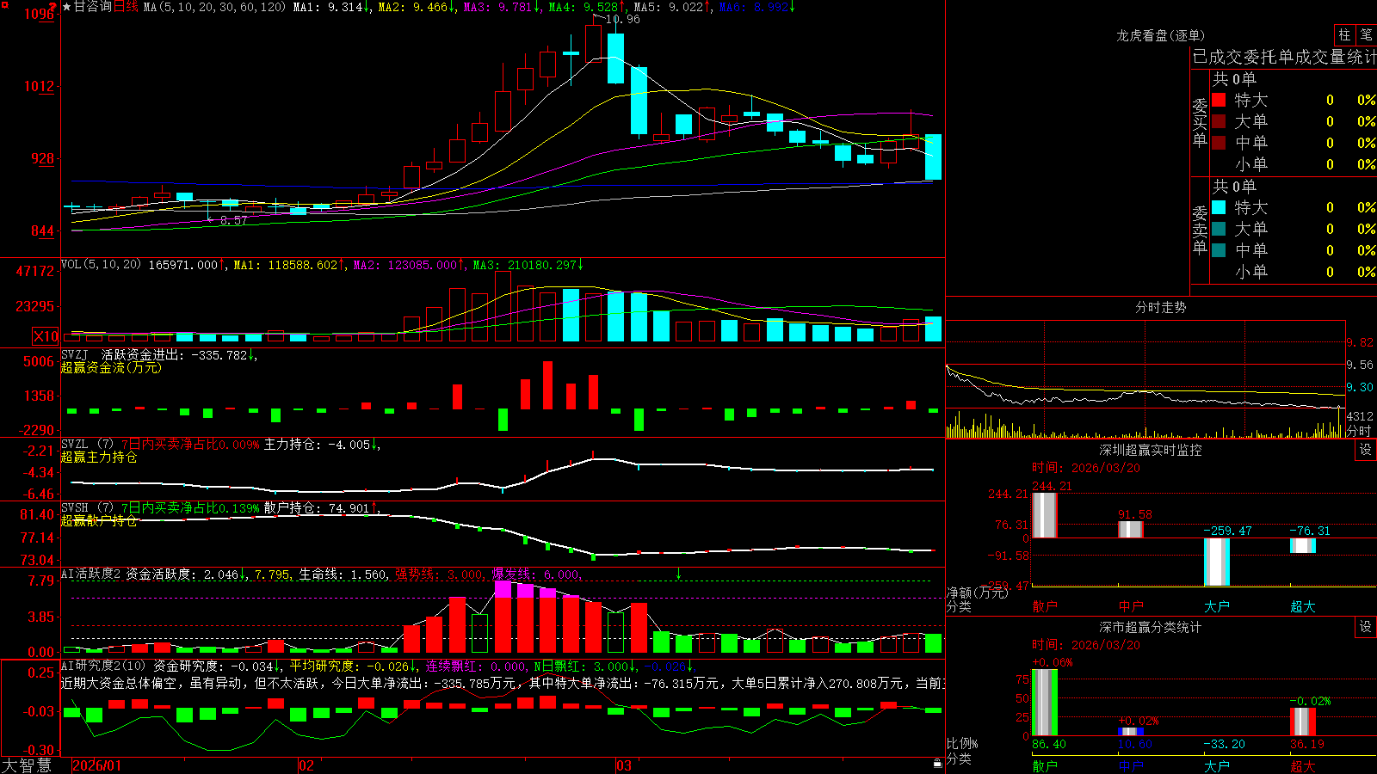This screenshot has width=1377, height=774.
Task: Open the red question mark help icon
Action: click(53, 7)
